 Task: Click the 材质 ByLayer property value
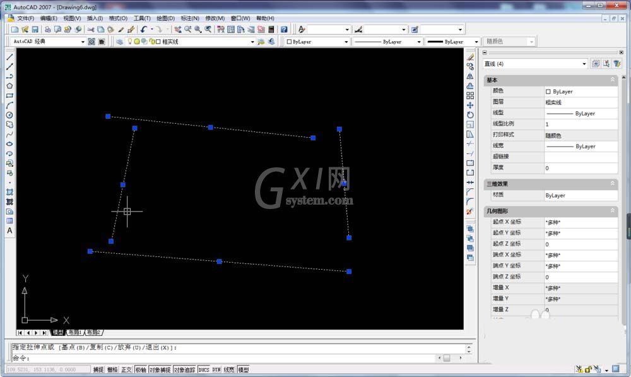coord(581,195)
